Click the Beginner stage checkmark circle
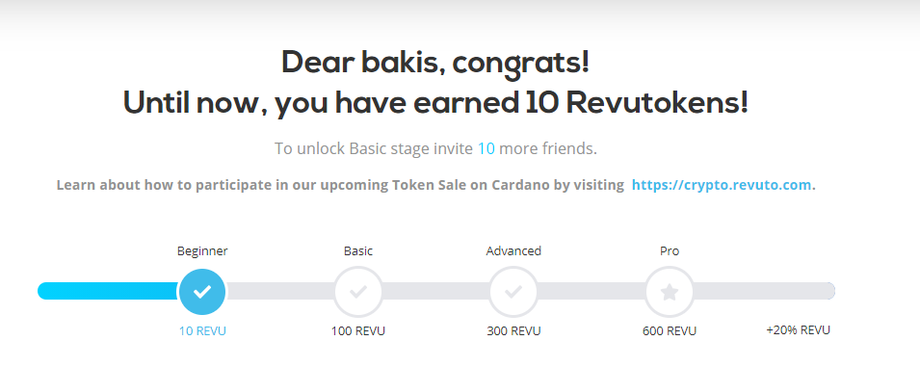The height and width of the screenshot is (367, 920). 202,291
